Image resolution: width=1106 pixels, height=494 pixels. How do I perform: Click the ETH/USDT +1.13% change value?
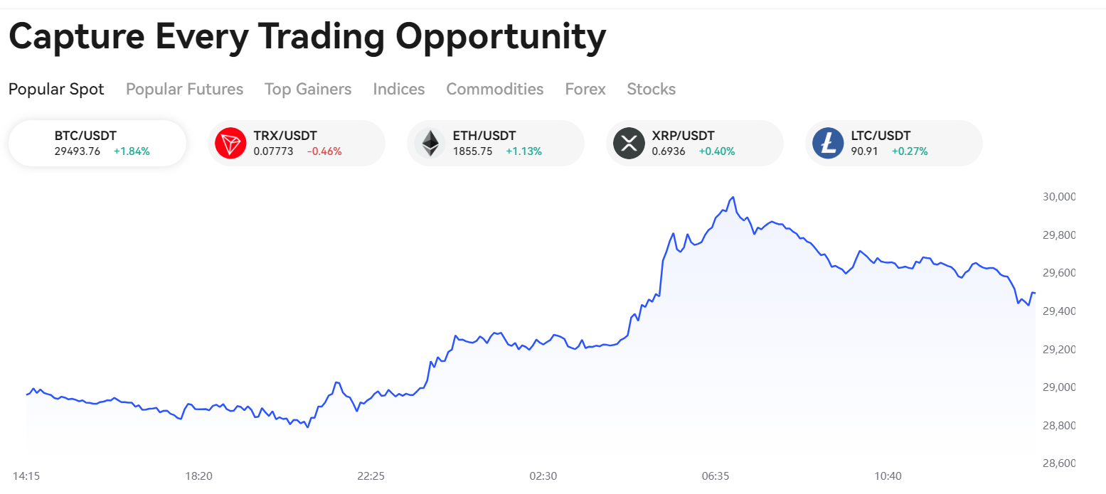pos(523,151)
